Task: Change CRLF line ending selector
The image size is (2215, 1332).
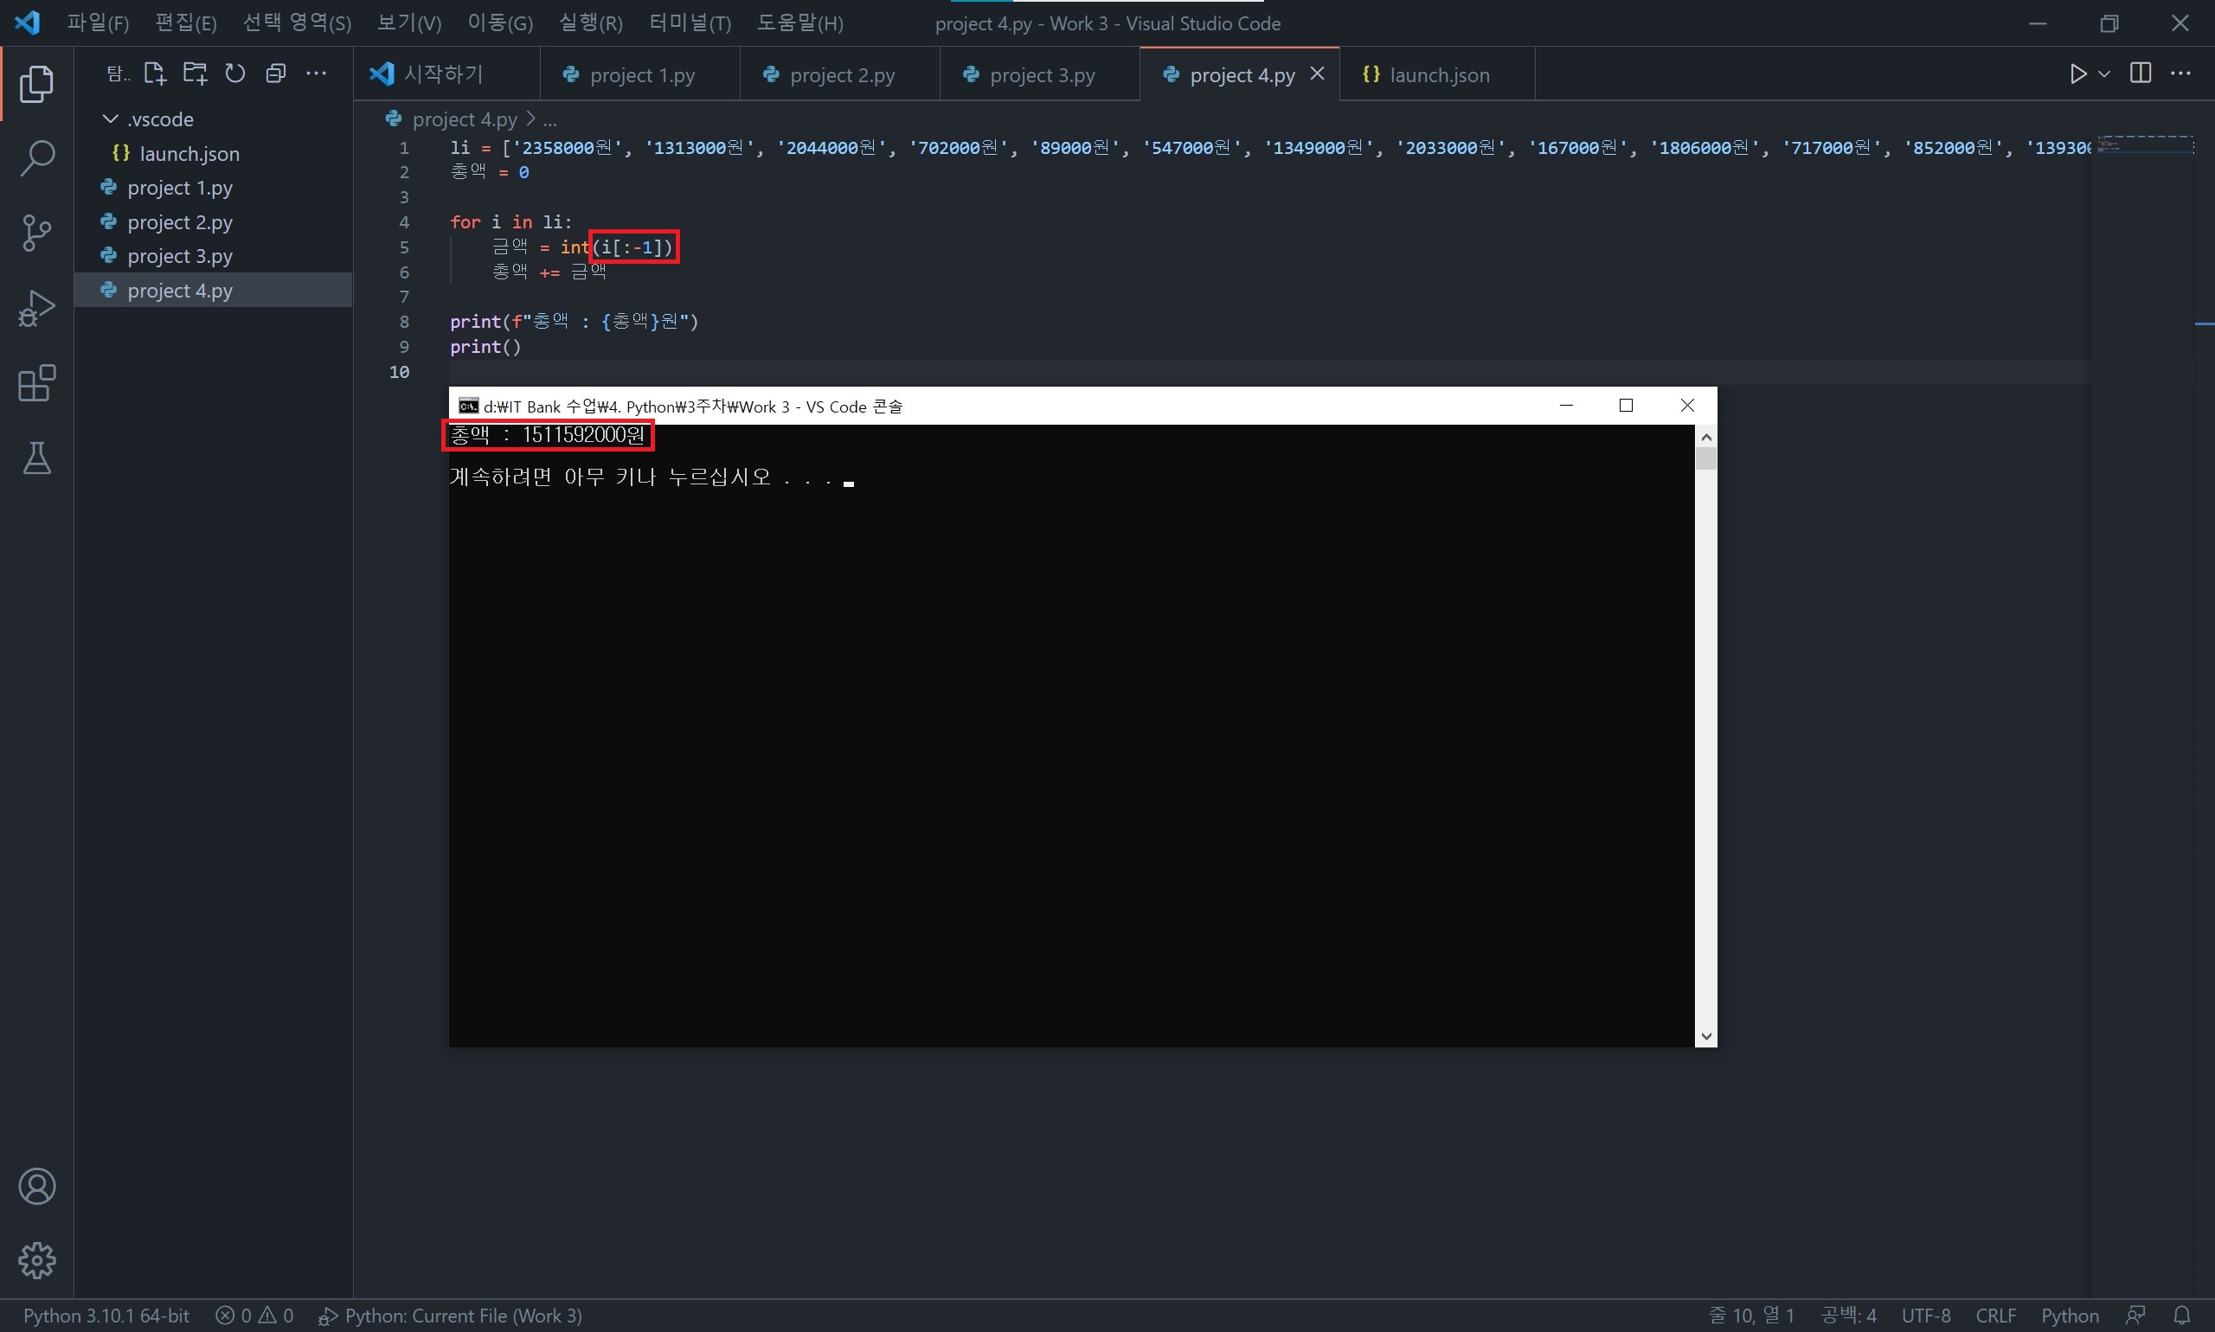Action: click(1995, 1316)
